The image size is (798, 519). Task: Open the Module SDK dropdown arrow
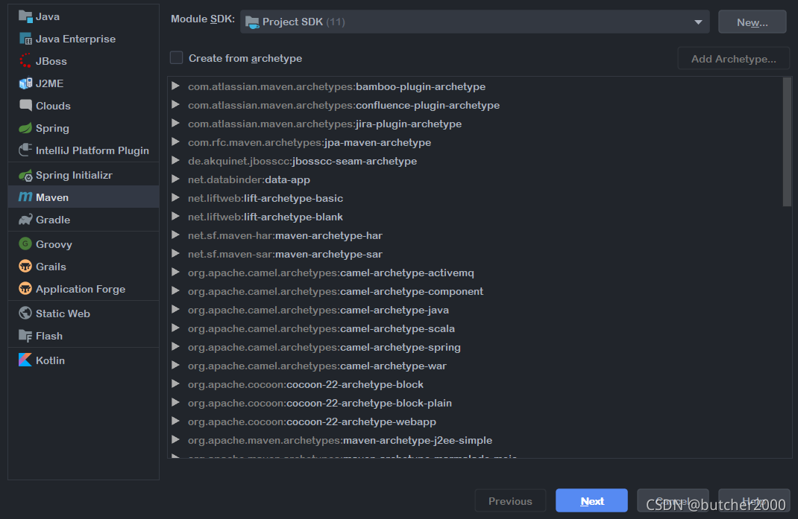(x=698, y=22)
